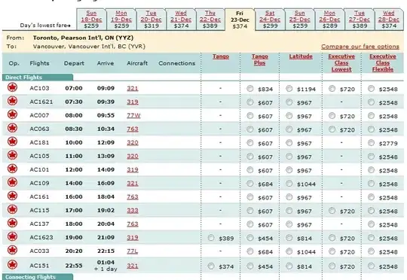Open aircraft 320 details for AC181
This screenshot has height=280, width=407.
(133, 142)
